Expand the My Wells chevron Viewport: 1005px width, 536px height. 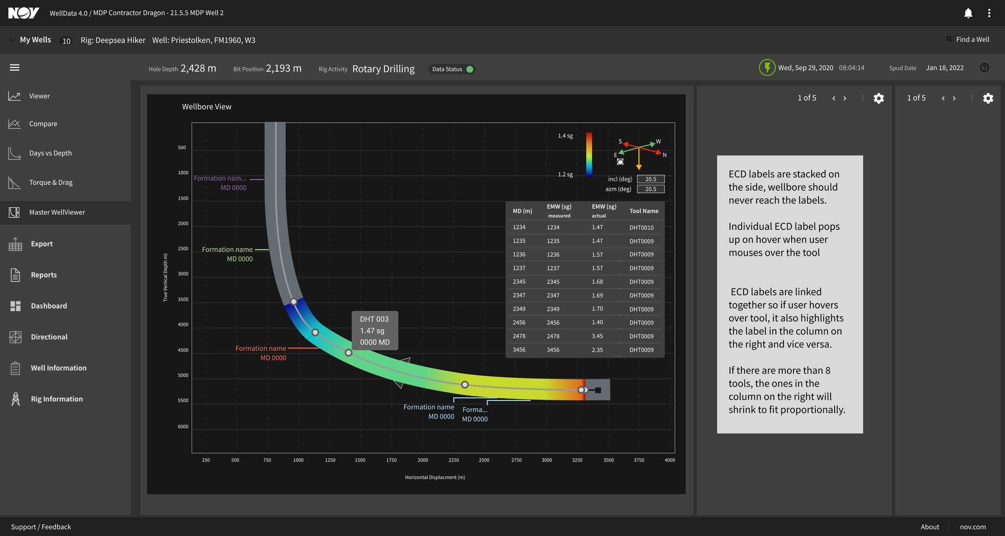pos(12,40)
